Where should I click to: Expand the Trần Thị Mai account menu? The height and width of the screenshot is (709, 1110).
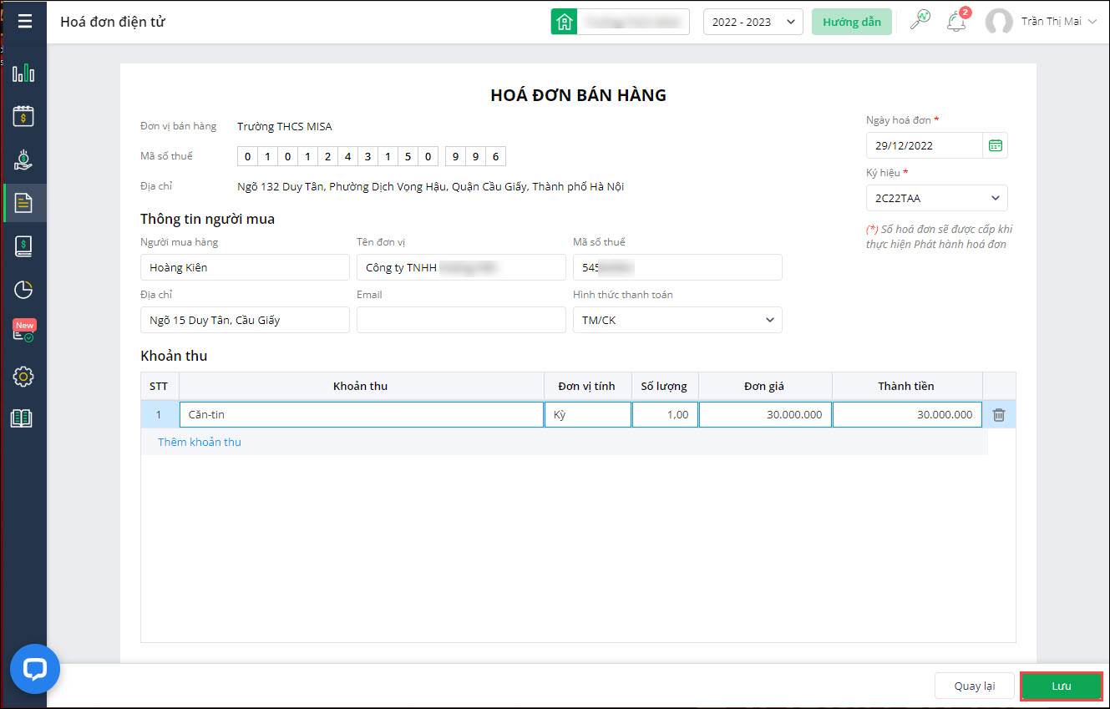tap(1058, 22)
